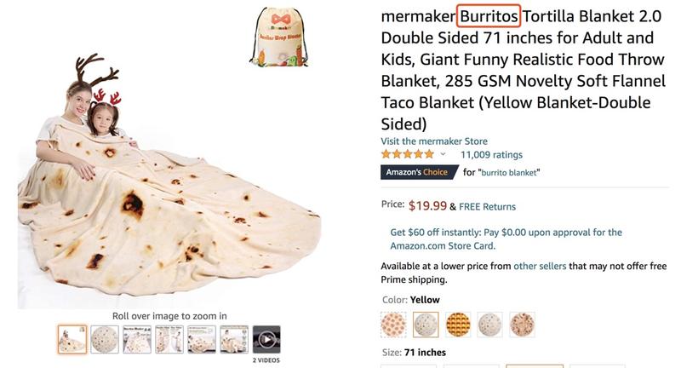The height and width of the screenshot is (368, 681).
Task: Play the product video thumbnail
Action: [x=266, y=340]
